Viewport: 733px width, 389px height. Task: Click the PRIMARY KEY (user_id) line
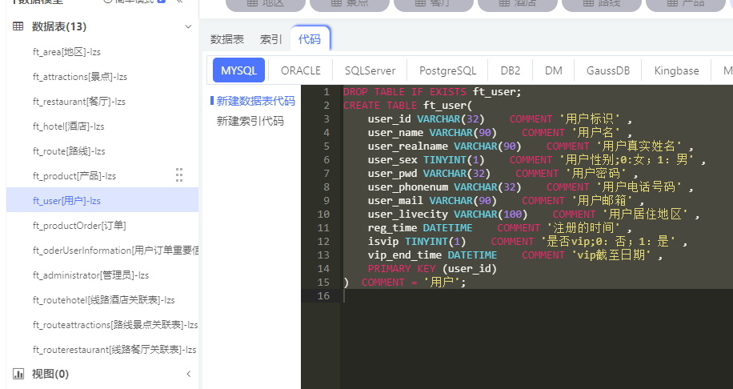point(432,268)
